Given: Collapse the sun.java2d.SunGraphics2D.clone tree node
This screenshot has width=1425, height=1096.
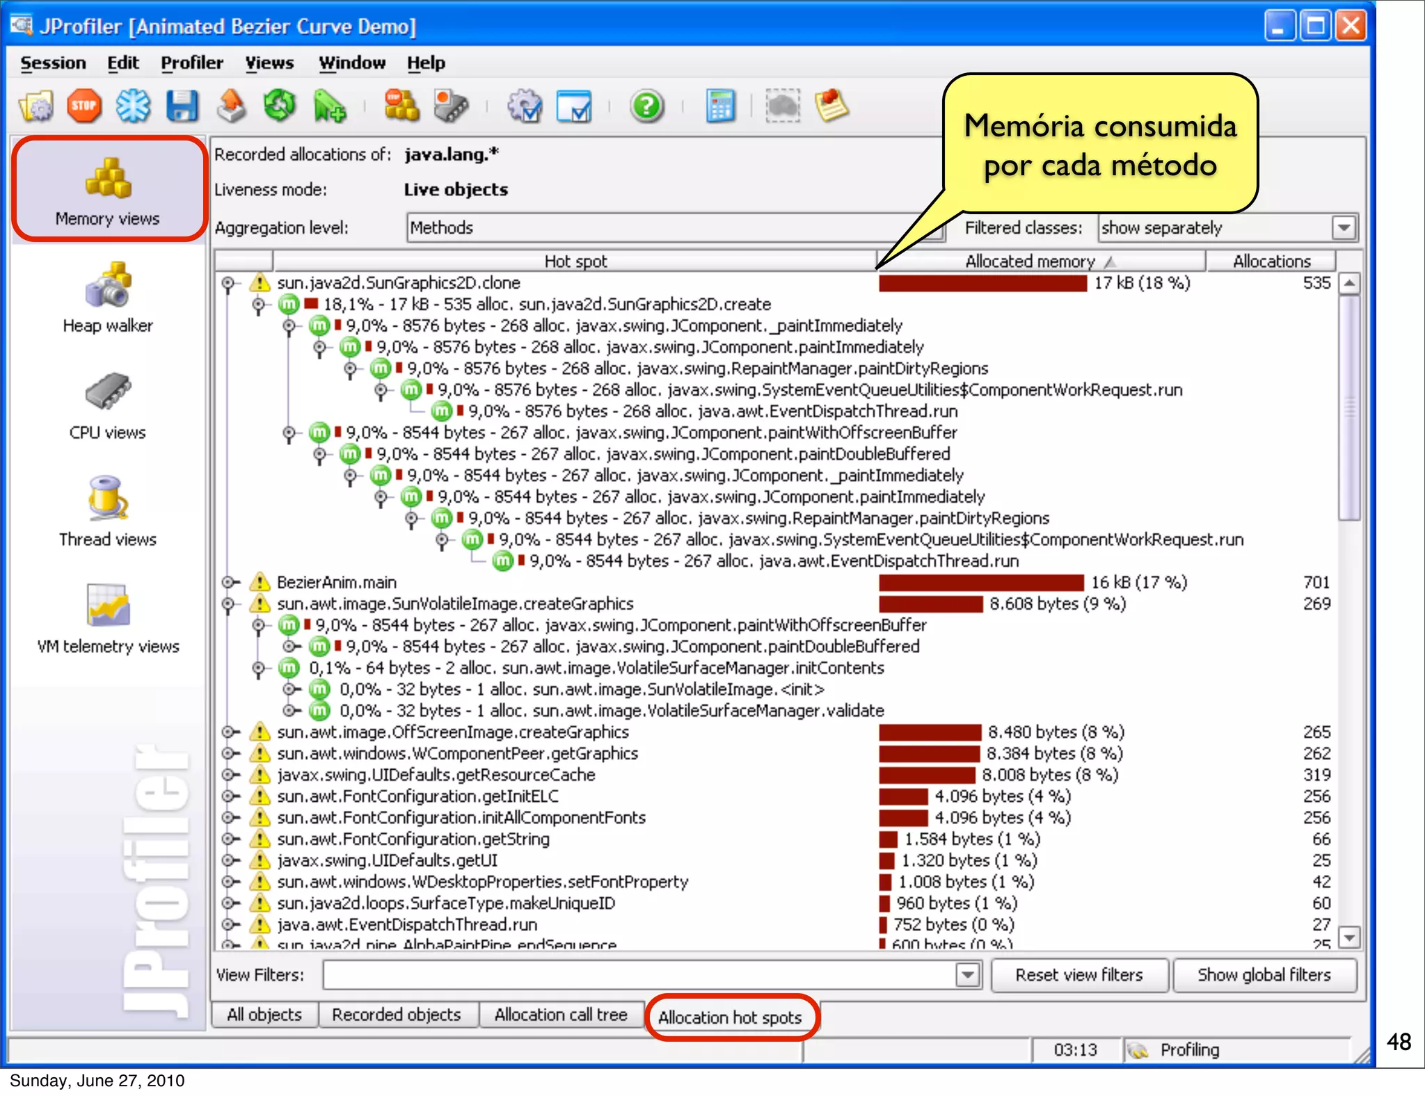Looking at the screenshot, I should pos(228,283).
